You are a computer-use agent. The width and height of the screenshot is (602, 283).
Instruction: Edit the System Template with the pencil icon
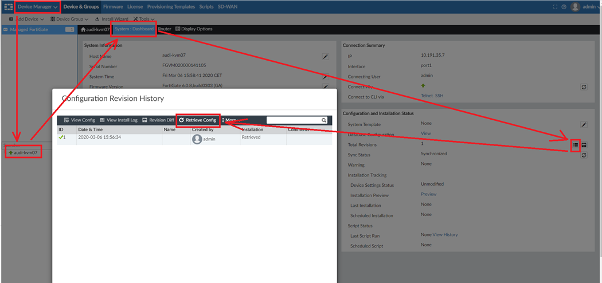584,124
